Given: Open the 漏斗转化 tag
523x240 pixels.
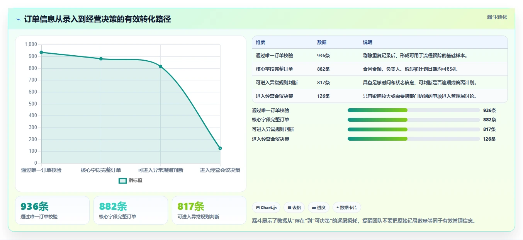Looking at the screenshot, I should pos(497,17).
